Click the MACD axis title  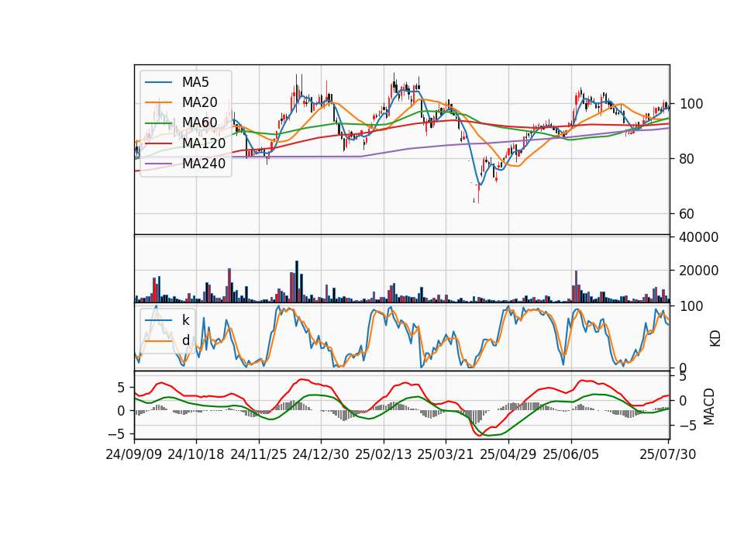click(709, 406)
